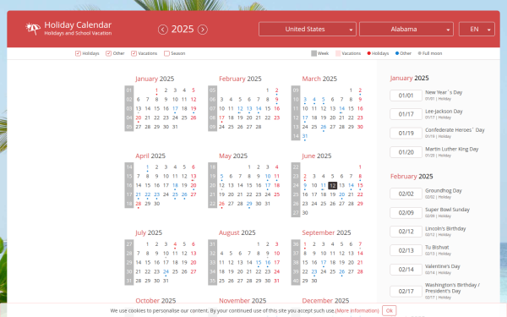The height and width of the screenshot is (317, 507).
Task: Click August 31 in the calendar
Action: coord(277,281)
